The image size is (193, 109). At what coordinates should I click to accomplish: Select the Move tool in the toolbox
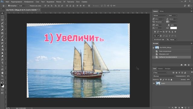2,13
